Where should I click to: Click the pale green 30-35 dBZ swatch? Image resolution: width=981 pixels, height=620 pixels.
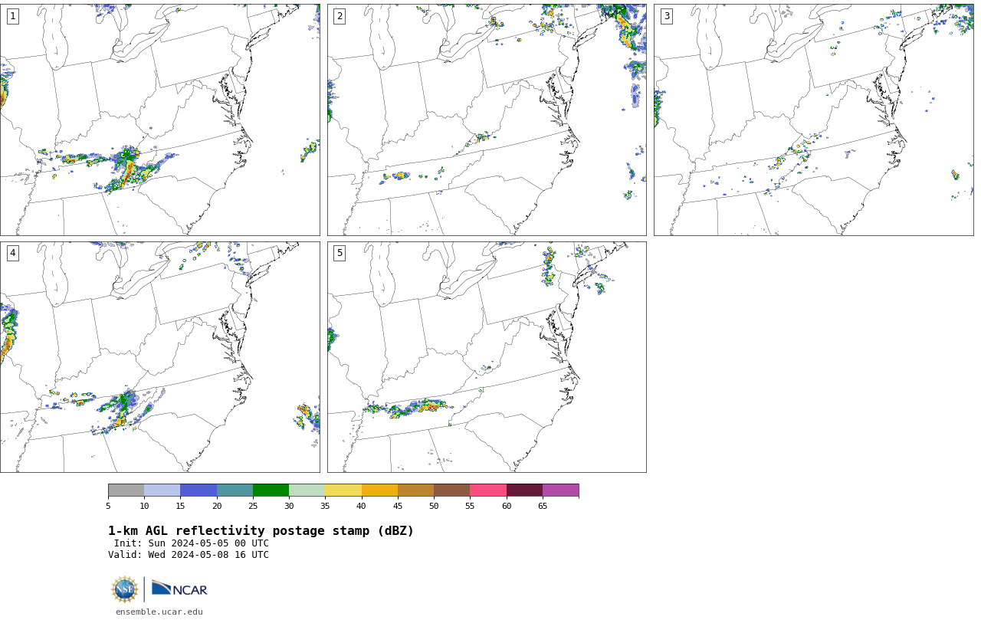(x=307, y=490)
